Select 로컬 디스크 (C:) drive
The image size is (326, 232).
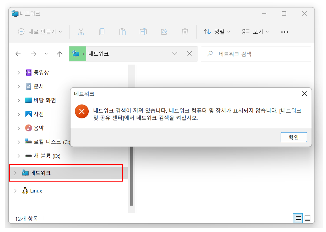48,142
